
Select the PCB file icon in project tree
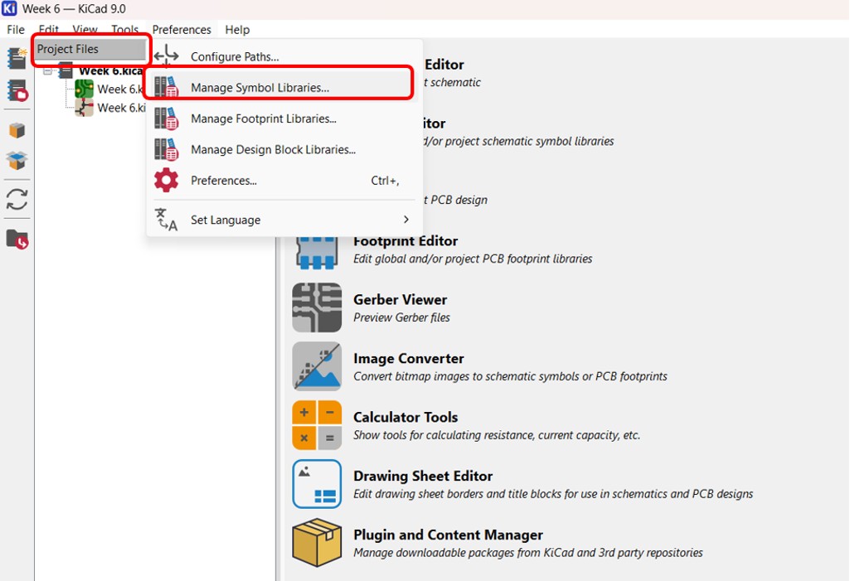coord(84,89)
